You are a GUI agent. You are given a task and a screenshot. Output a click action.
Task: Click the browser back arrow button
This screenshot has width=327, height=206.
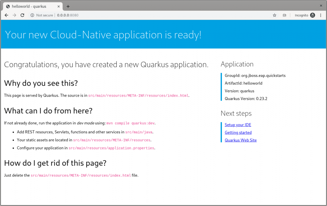[6, 15]
